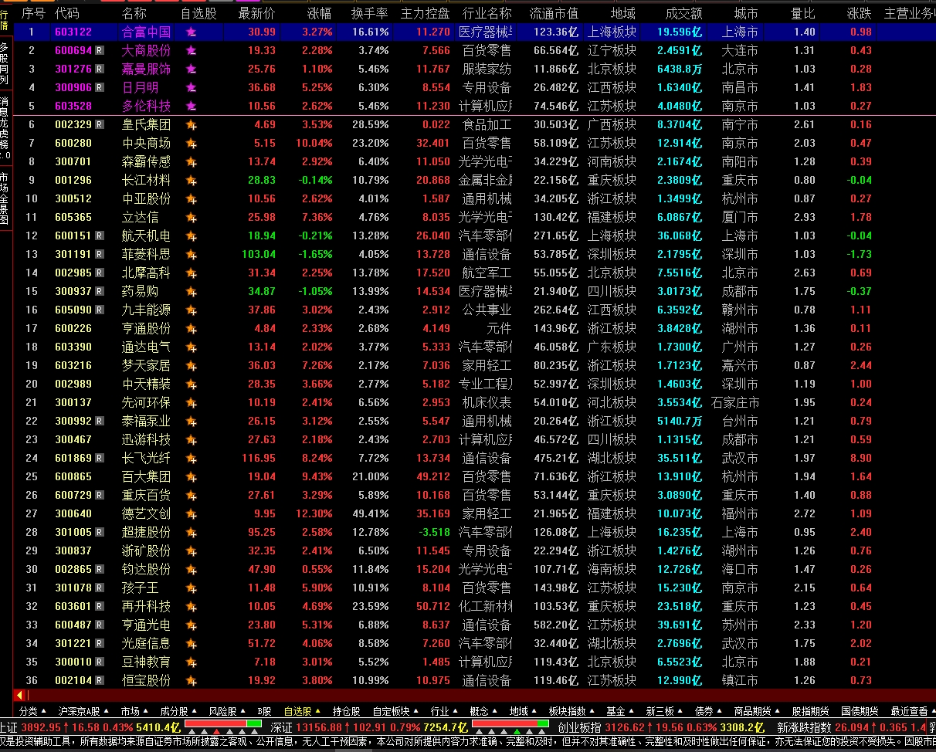Screen dimensions: 936x752
Task: Toggle the watchlist star for 光庭信息
Action: pyautogui.click(x=192, y=643)
